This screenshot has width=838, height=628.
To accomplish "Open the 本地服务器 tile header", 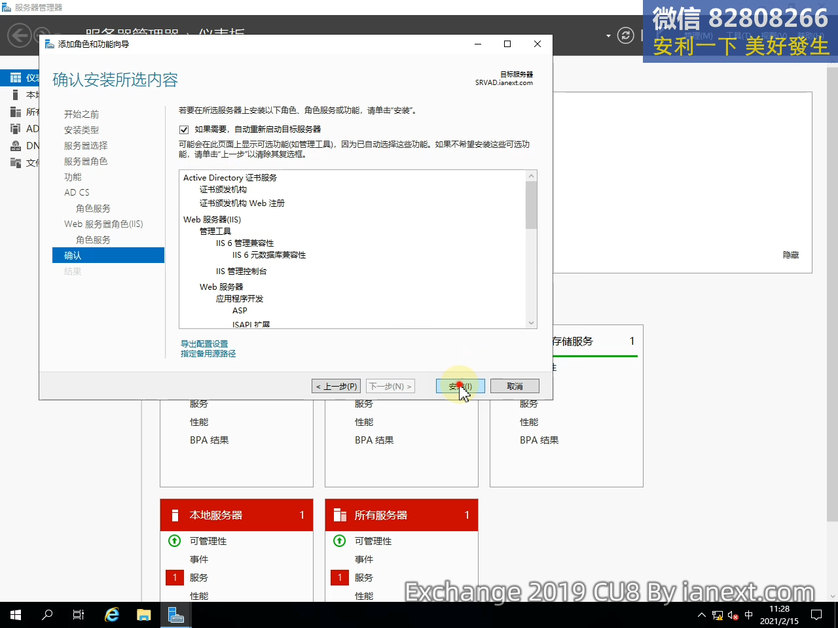I will (x=236, y=515).
